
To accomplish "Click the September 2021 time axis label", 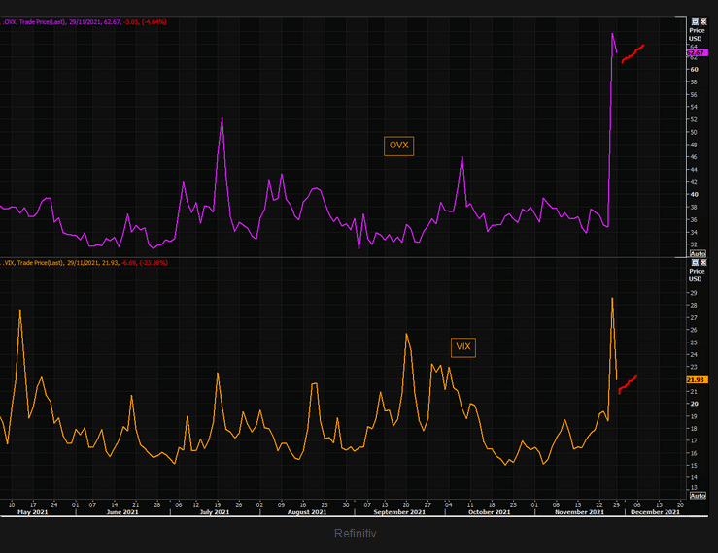I will (399, 512).
